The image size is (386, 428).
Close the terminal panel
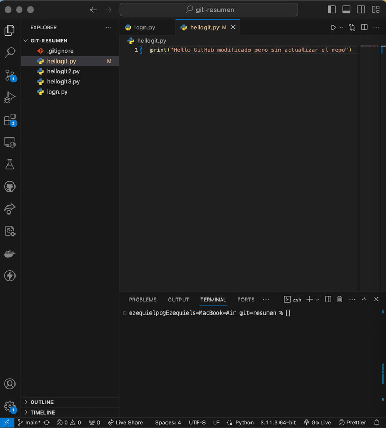[x=376, y=299]
